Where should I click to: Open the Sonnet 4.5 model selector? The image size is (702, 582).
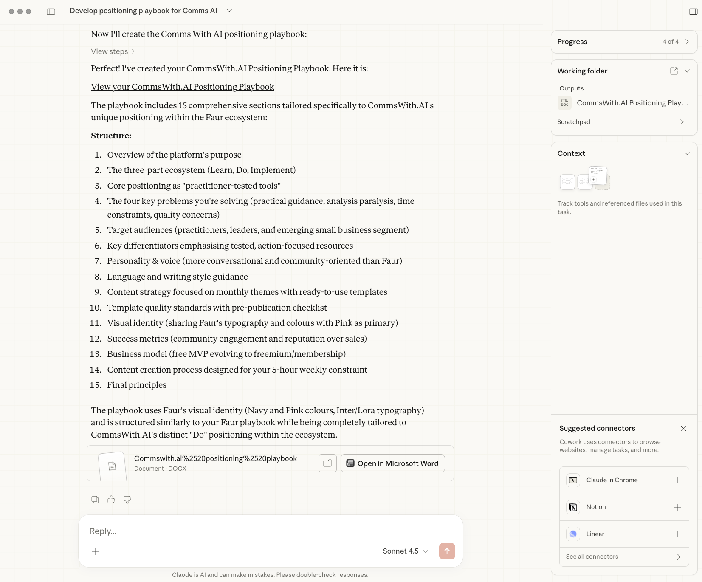pyautogui.click(x=405, y=551)
